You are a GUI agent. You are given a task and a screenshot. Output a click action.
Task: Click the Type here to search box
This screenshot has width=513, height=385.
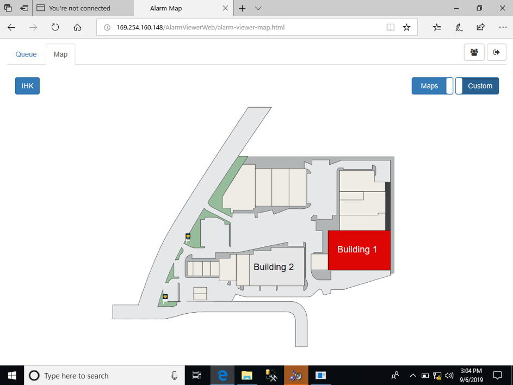tap(104, 376)
